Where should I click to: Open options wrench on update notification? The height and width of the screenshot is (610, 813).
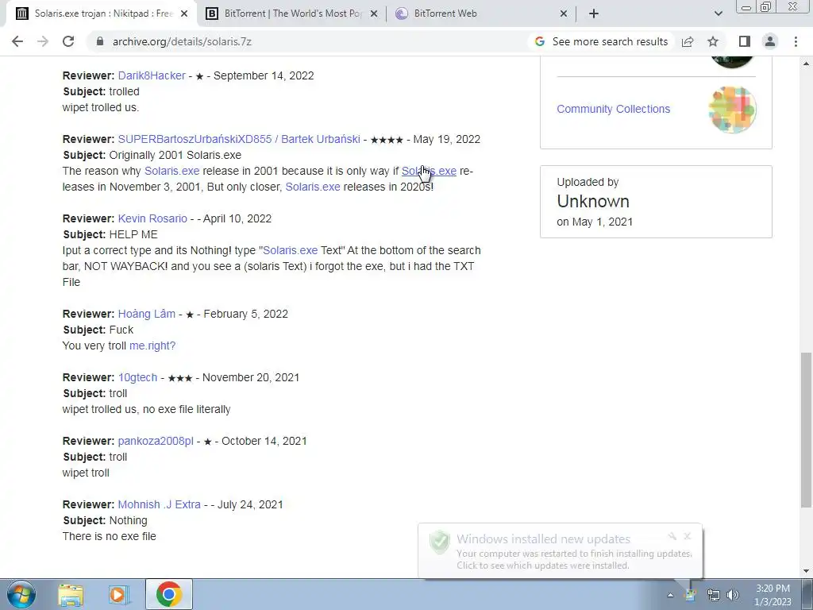672,536
